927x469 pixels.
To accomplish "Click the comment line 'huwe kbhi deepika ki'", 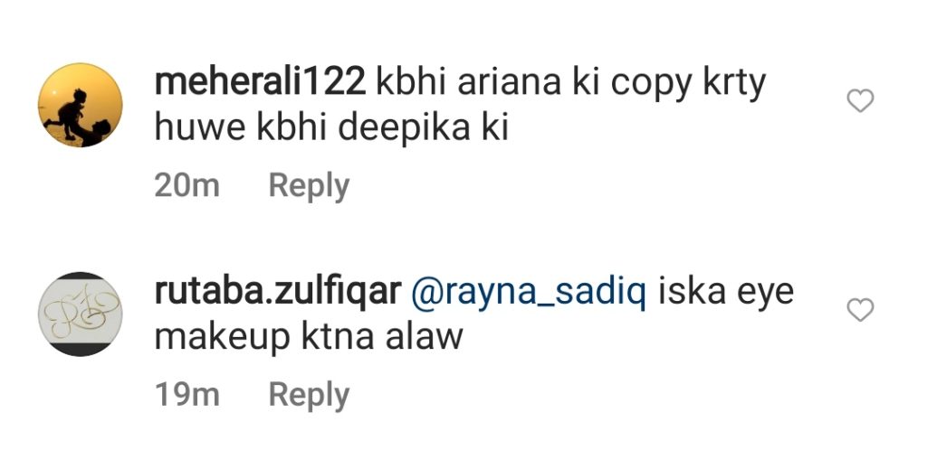I will coord(331,128).
